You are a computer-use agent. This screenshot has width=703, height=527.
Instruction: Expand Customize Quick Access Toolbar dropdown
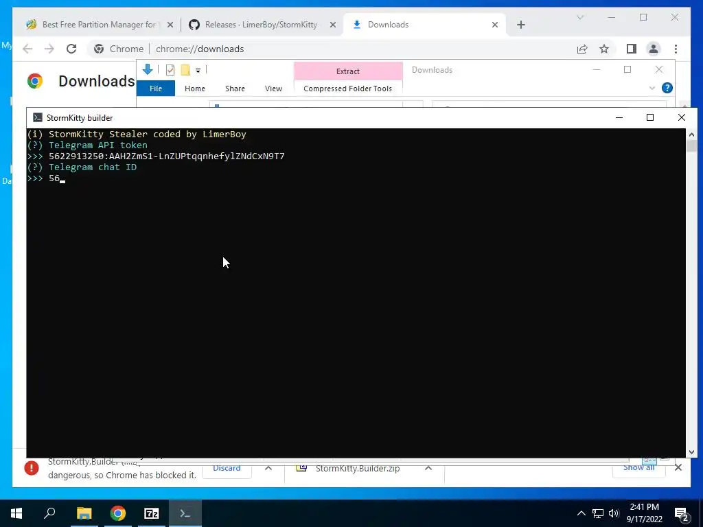pyautogui.click(x=198, y=71)
